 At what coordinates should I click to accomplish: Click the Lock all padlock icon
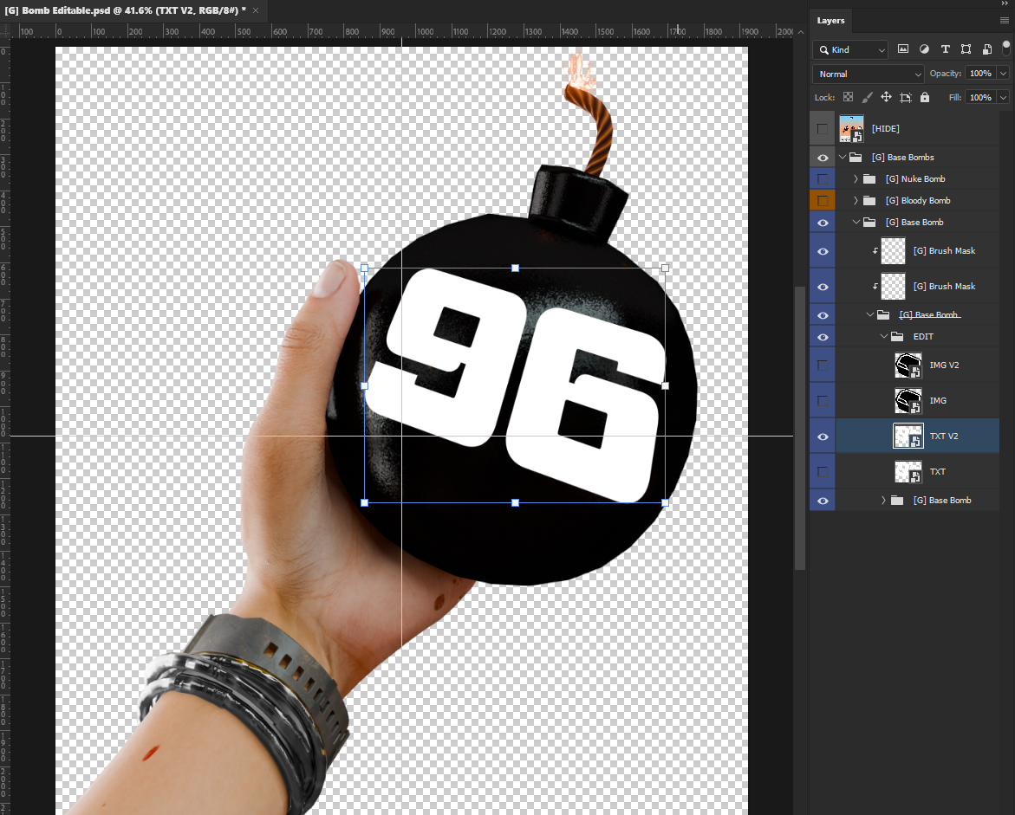[924, 97]
